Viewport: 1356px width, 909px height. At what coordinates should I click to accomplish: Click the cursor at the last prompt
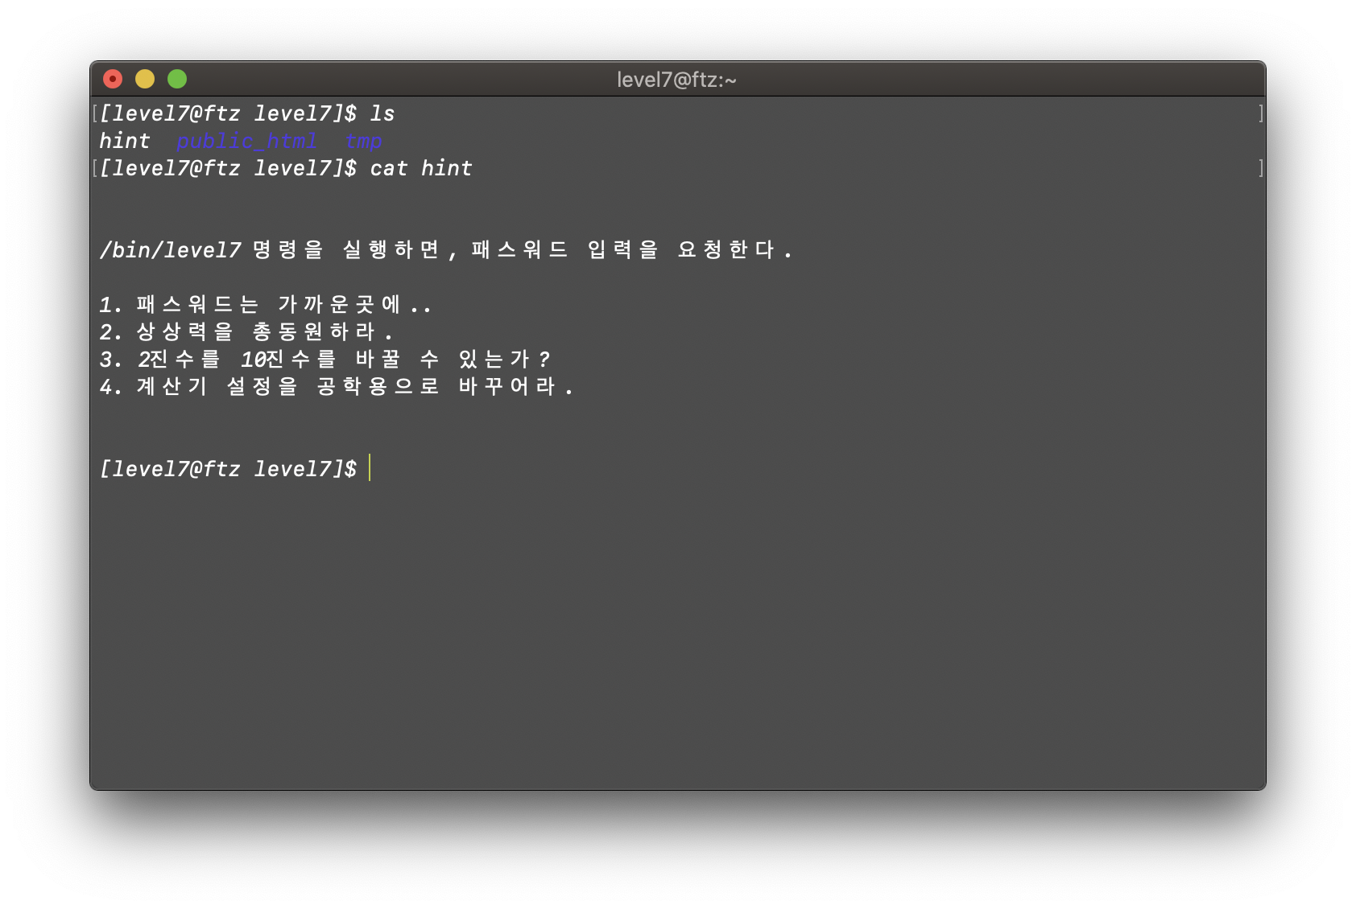pos(370,467)
